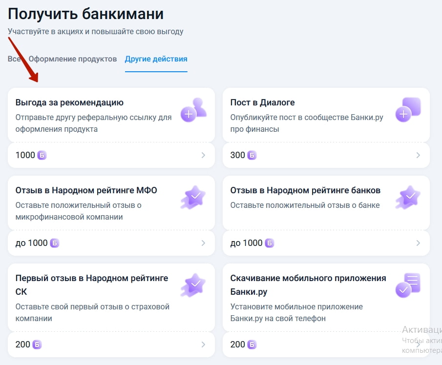The width and height of the screenshot is (442, 365).
Task: Click the 300 reward amount
Action: tap(238, 155)
